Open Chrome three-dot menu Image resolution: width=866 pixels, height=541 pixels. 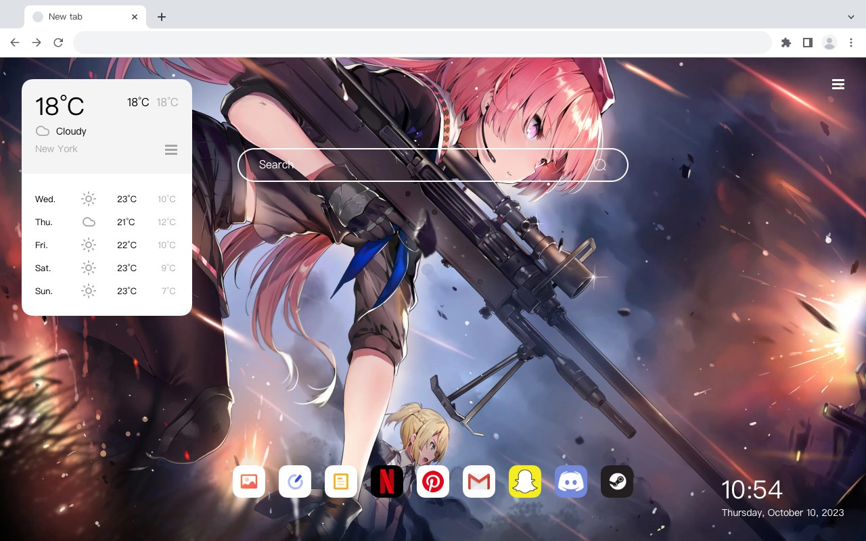[x=851, y=43]
